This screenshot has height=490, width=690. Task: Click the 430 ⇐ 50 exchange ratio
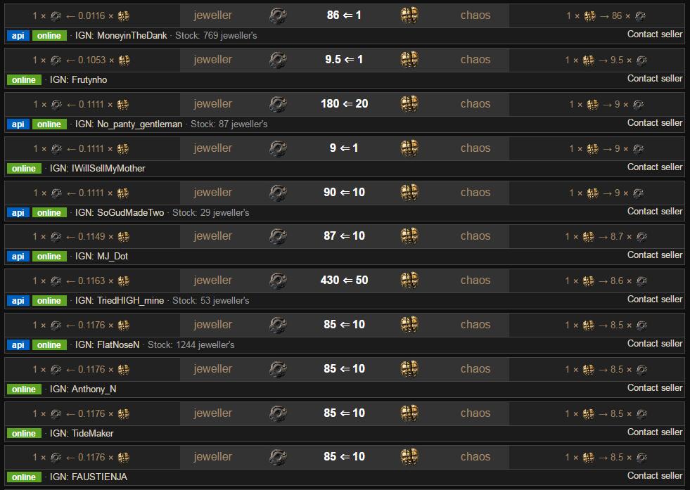point(344,281)
